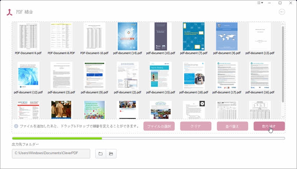Select PDF-Document-10.pdf thumbnail

click(94, 36)
